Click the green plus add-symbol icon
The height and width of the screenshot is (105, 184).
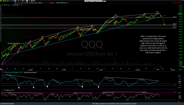point(1,1)
